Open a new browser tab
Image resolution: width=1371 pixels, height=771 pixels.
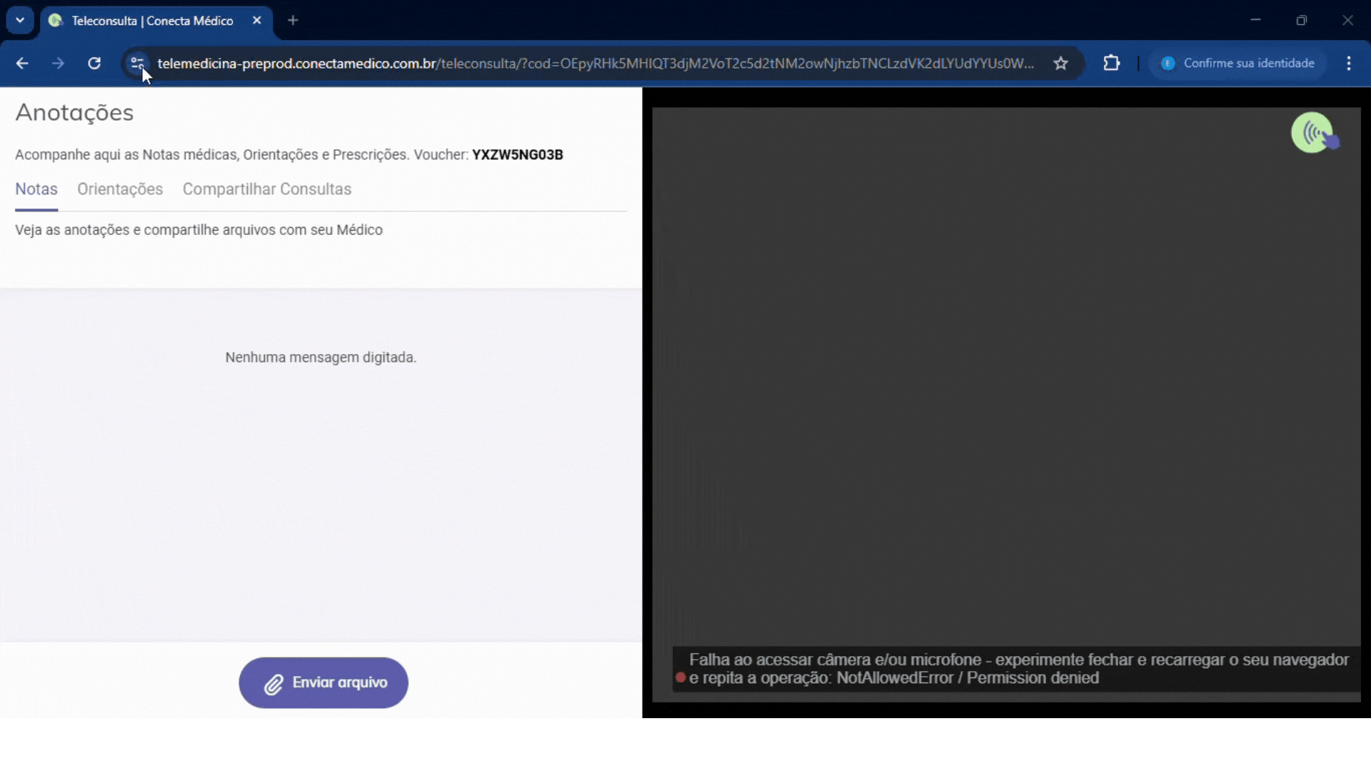click(293, 21)
